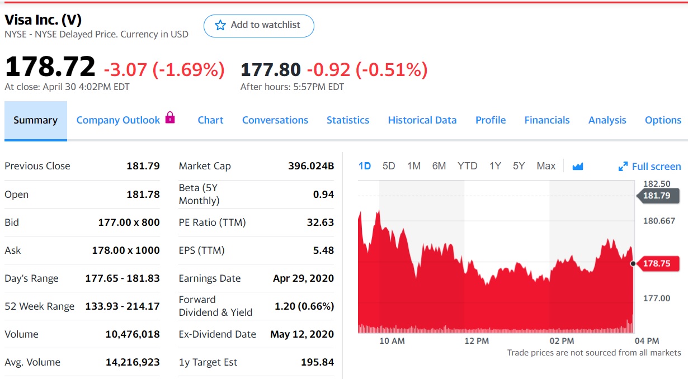Switch chart to 5D range
688x379 pixels.
pos(388,165)
